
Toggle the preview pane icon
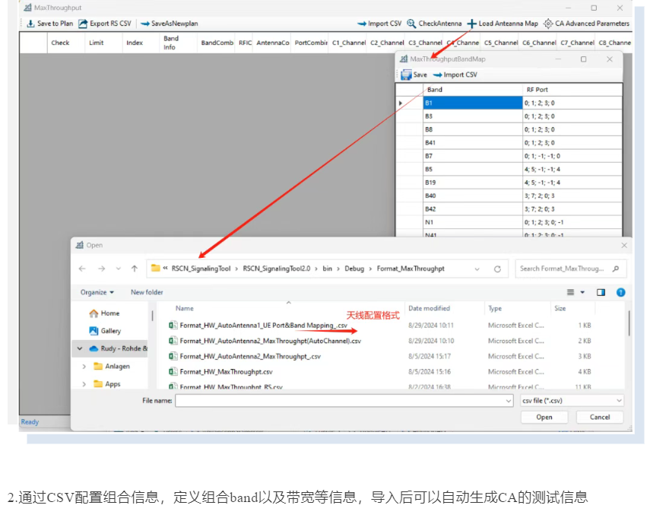[601, 292]
